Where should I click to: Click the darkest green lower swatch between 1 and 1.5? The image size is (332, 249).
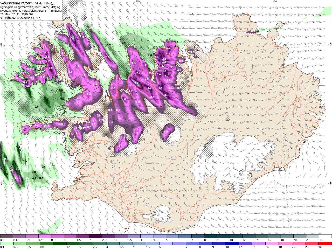[x=60, y=243]
